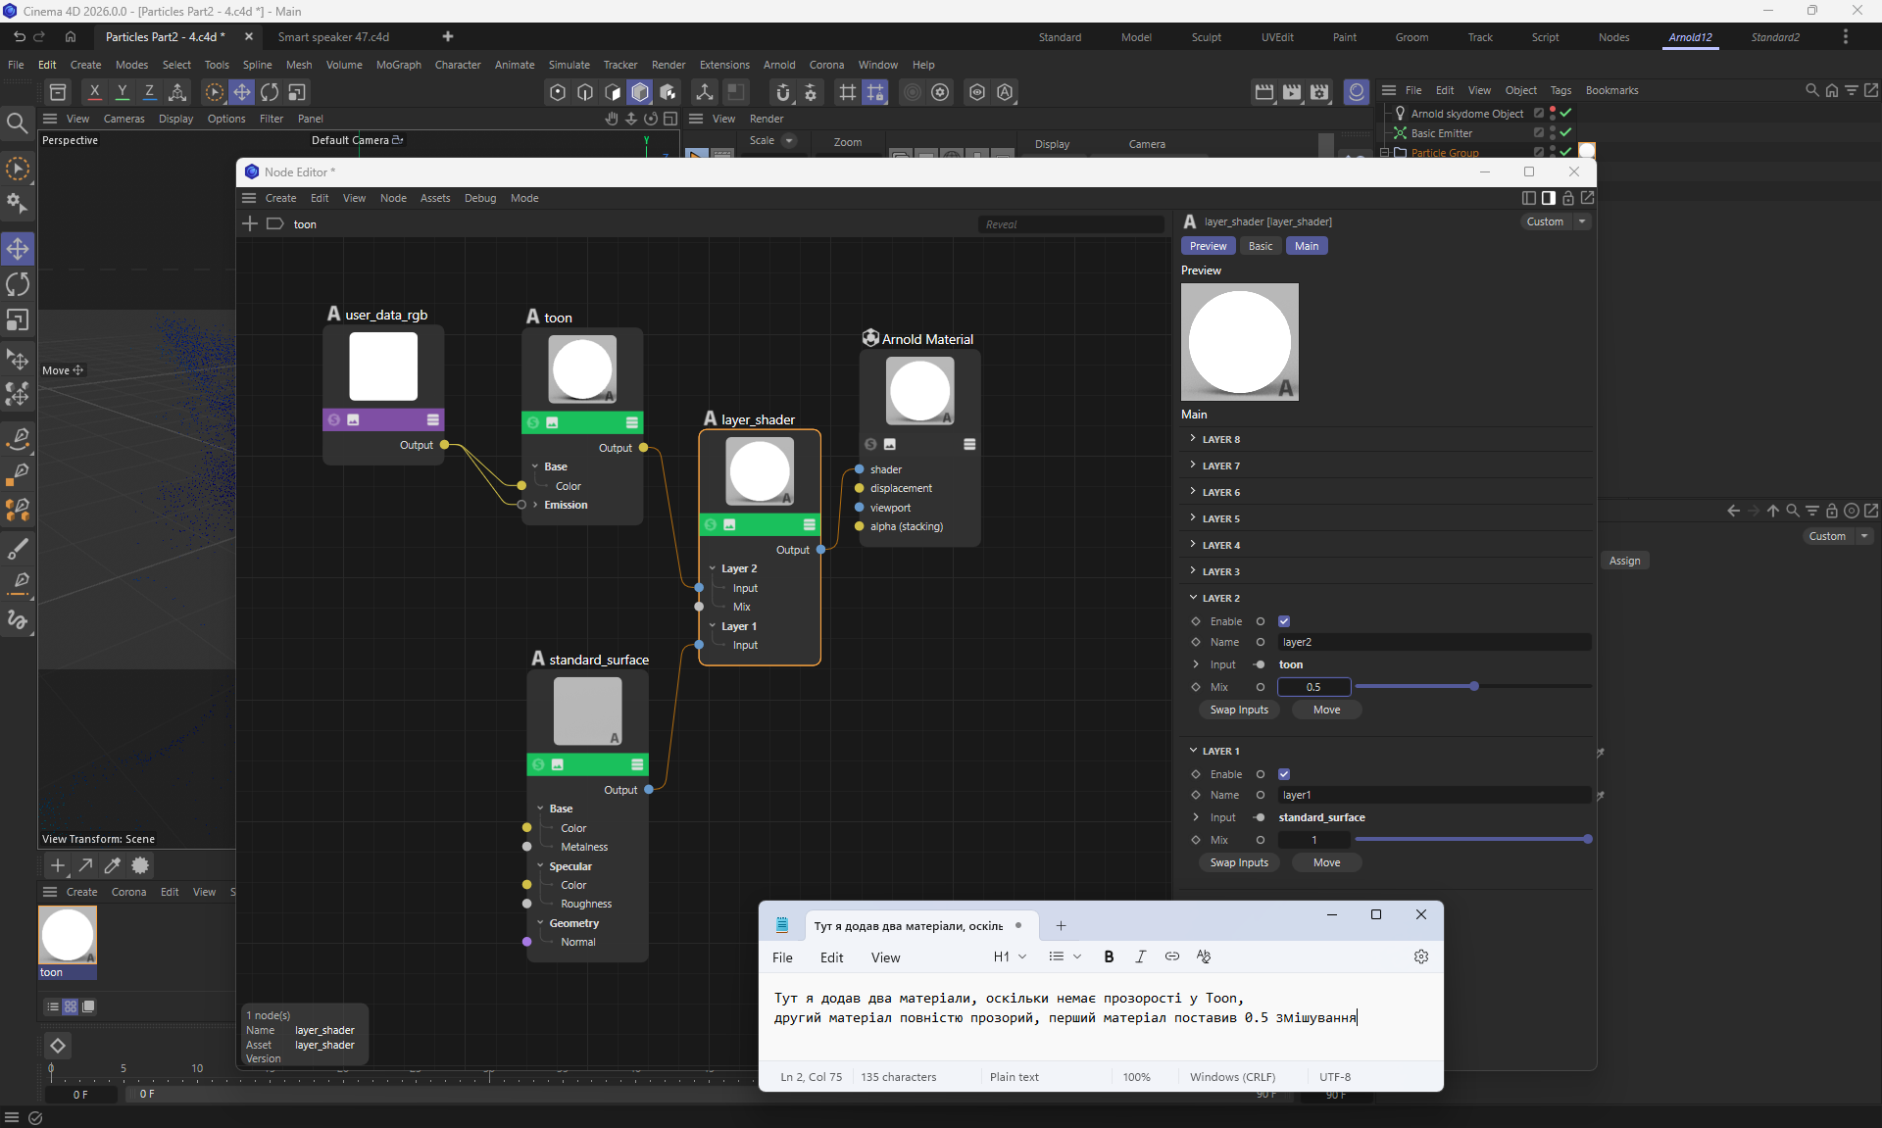Select the Scale tool in left sidebar
This screenshot has height=1128, width=1882.
point(18,321)
